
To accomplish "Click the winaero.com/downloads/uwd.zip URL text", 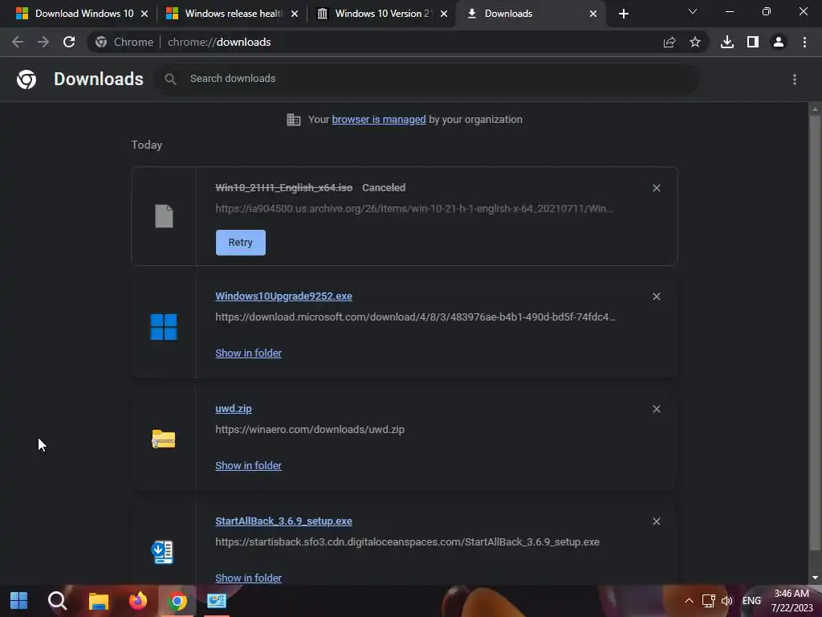I will point(310,430).
